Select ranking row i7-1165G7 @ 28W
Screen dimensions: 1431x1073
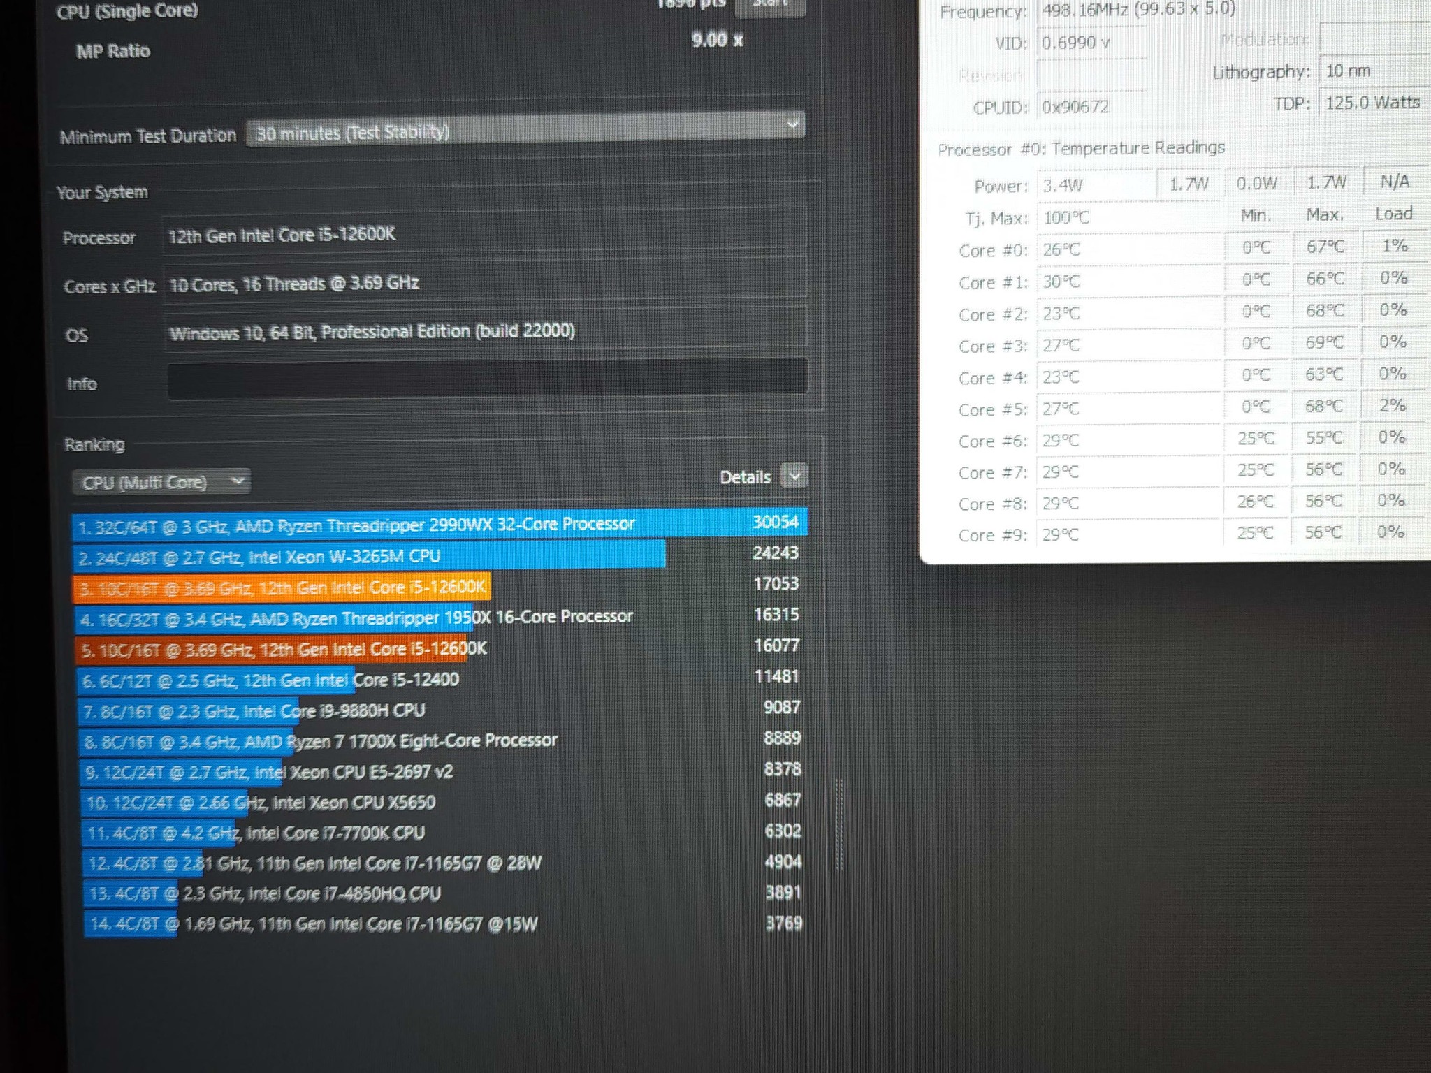[446, 863]
